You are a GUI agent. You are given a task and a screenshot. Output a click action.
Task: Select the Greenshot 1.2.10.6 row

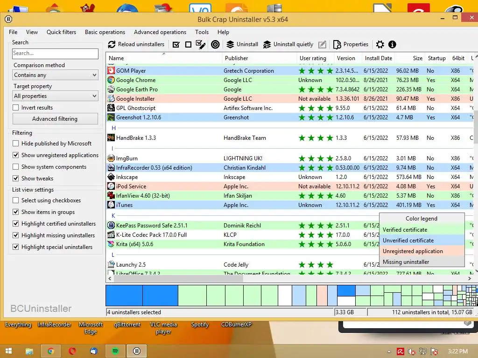[289, 117]
